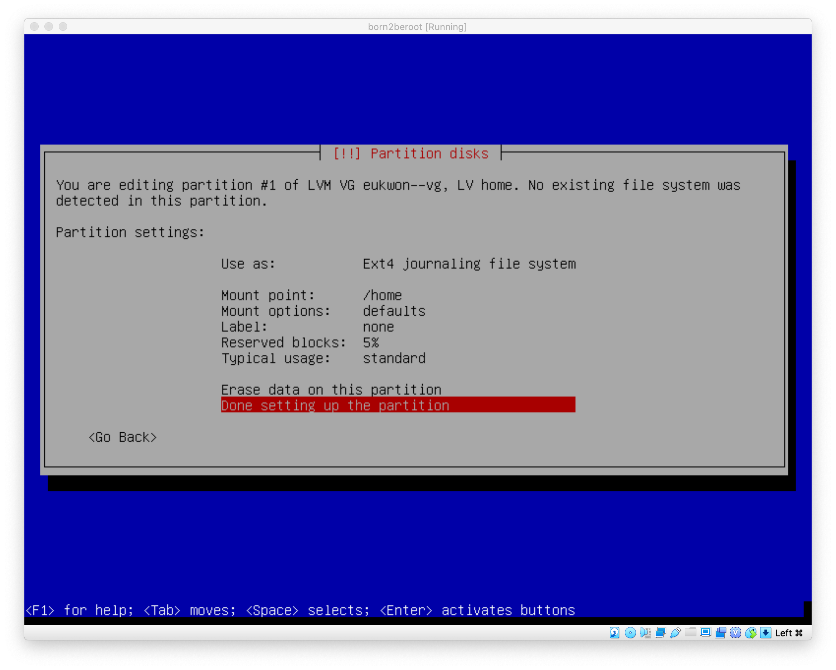Click the recording camera status icon
The image size is (836, 670).
pos(720,633)
